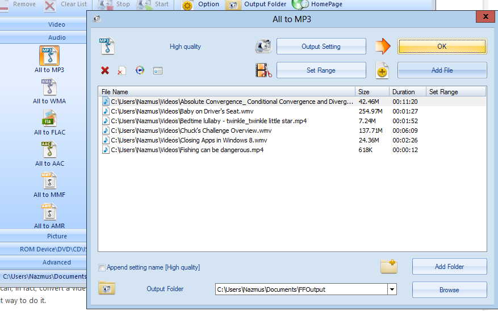Click the Output Setting button
Image resolution: width=498 pixels, height=311 pixels.
[321, 47]
